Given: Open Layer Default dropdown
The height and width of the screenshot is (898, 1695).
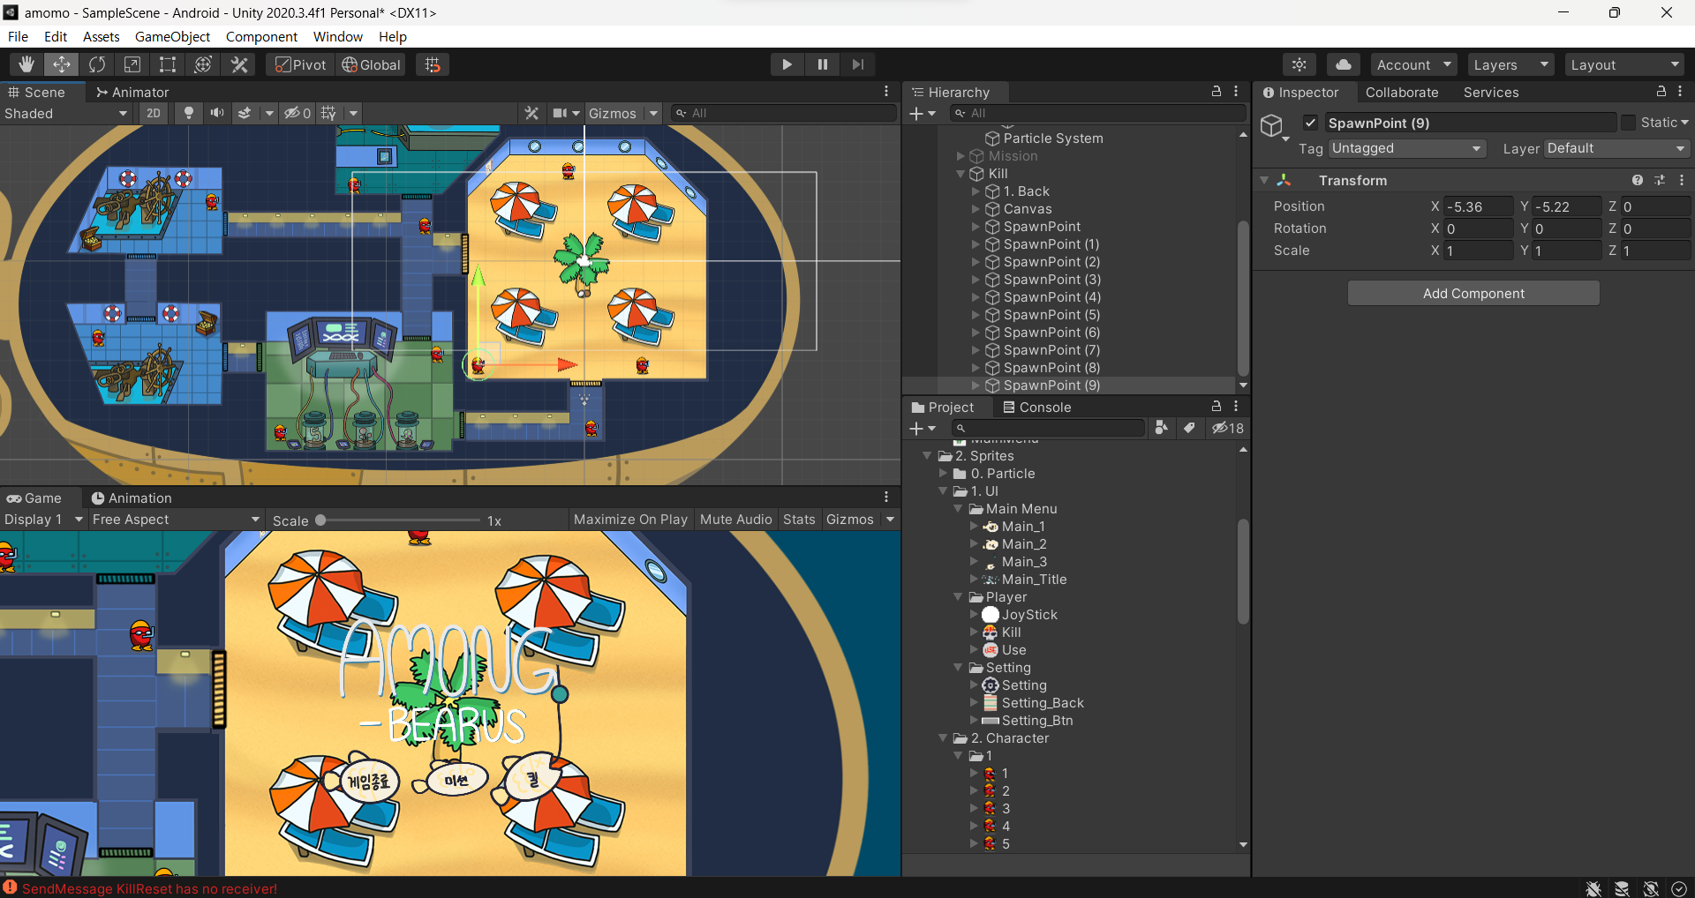Looking at the screenshot, I should (1616, 148).
